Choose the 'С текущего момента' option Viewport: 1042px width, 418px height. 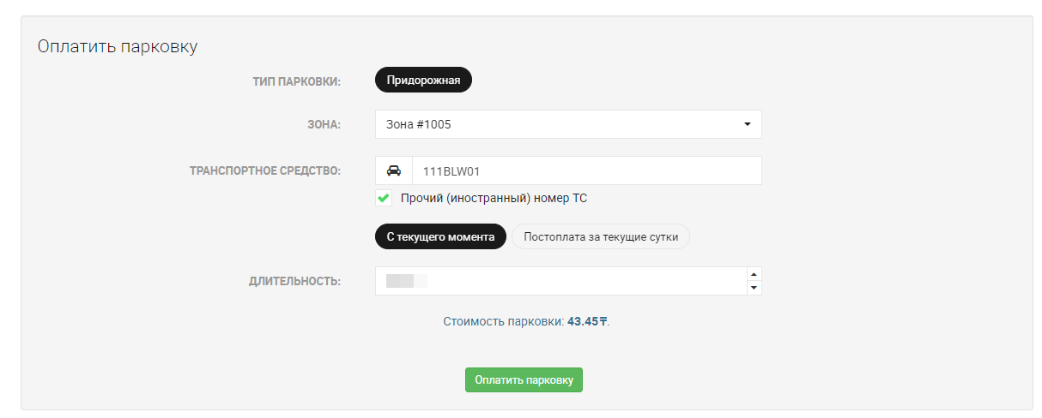click(x=440, y=237)
